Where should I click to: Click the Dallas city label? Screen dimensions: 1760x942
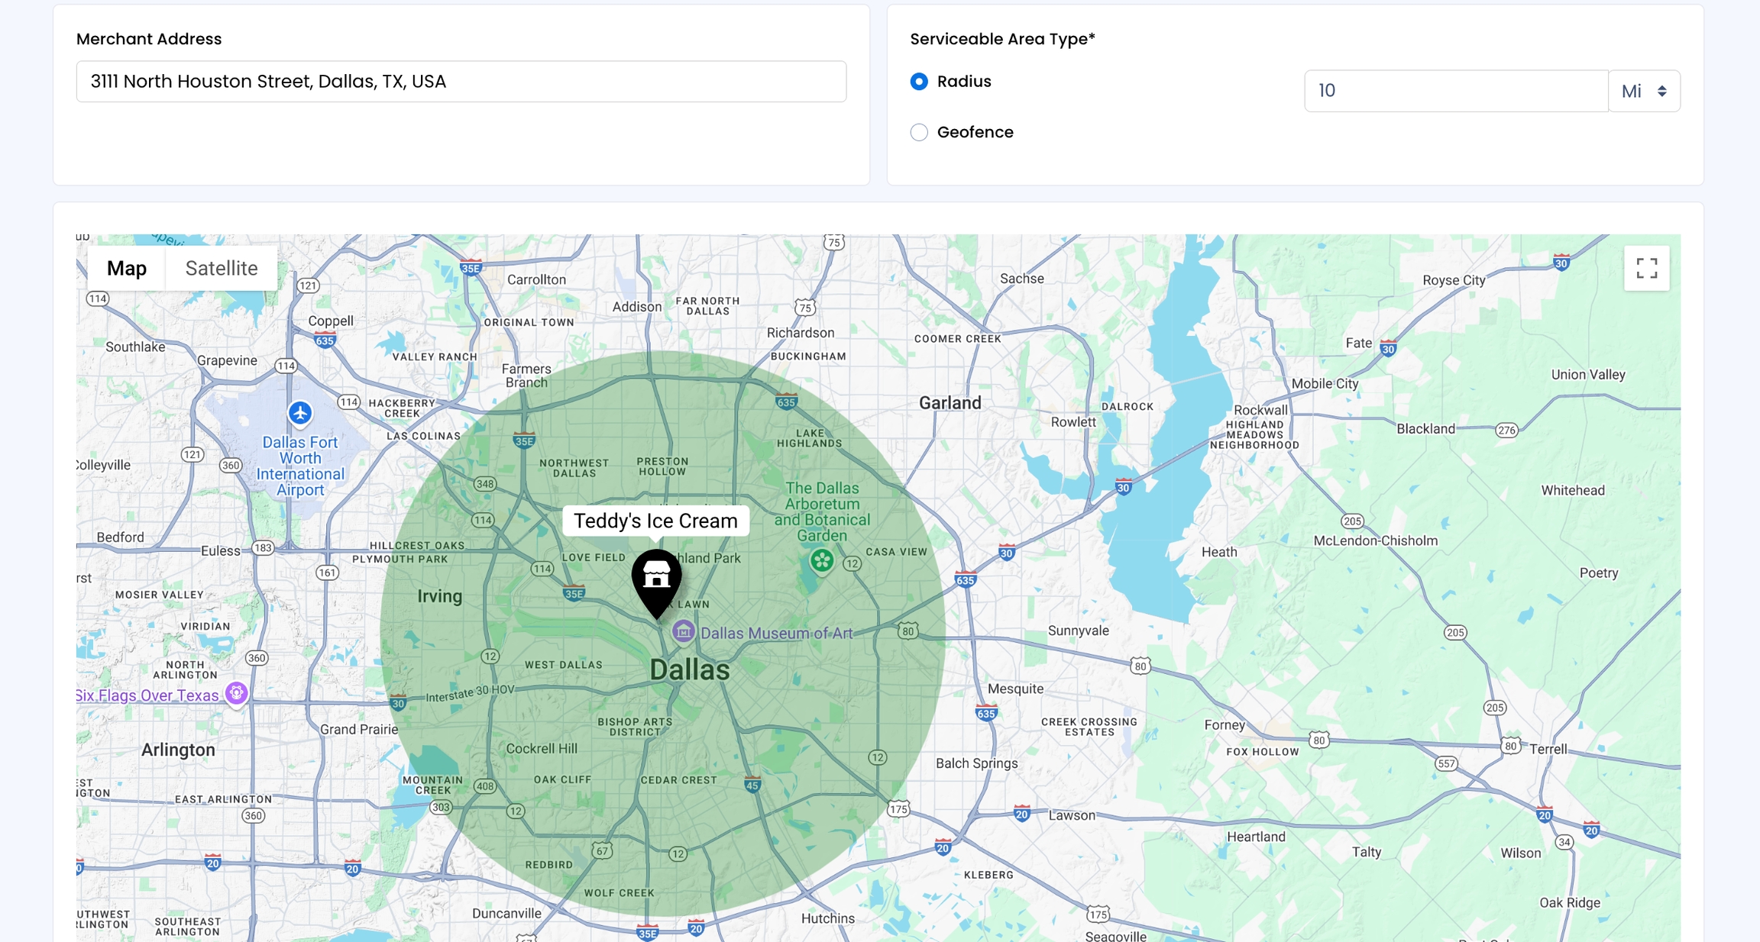(689, 669)
